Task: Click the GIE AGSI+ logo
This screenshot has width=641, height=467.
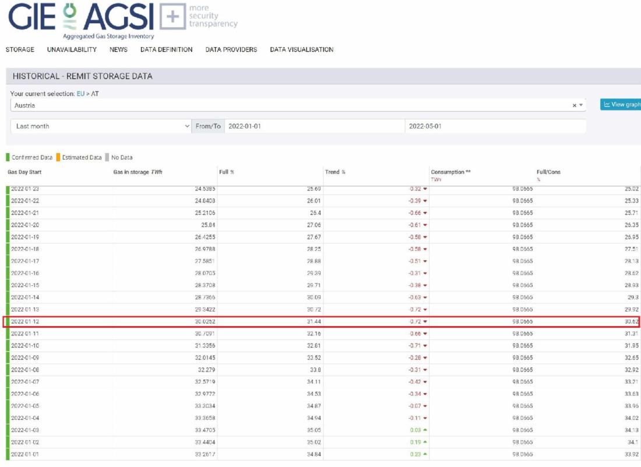Action: (x=122, y=20)
